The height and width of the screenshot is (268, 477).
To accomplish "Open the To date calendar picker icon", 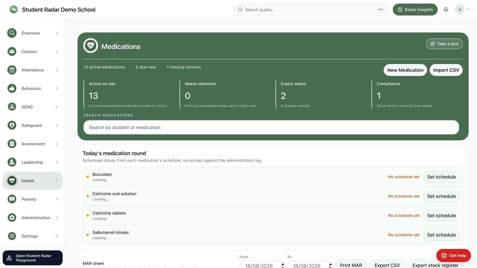I will (x=330, y=266).
